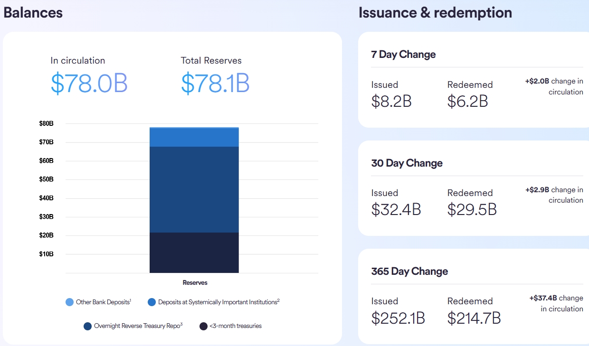The image size is (589, 346).
Task: Click the +$37.4B change in circulation text
Action: pyautogui.click(x=556, y=303)
